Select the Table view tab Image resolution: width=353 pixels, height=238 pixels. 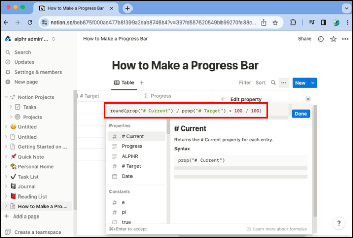(124, 83)
